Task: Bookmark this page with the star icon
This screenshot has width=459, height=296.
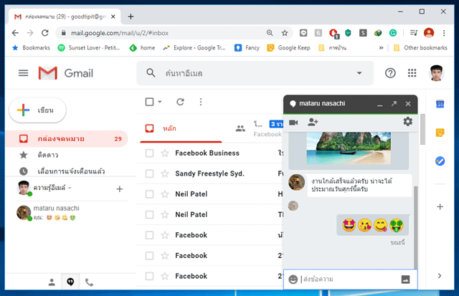Action: (285, 33)
